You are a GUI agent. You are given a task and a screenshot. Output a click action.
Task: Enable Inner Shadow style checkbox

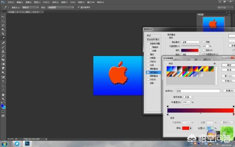point(148,58)
